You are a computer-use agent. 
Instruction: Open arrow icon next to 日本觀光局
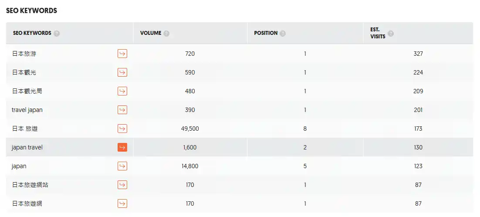click(122, 91)
